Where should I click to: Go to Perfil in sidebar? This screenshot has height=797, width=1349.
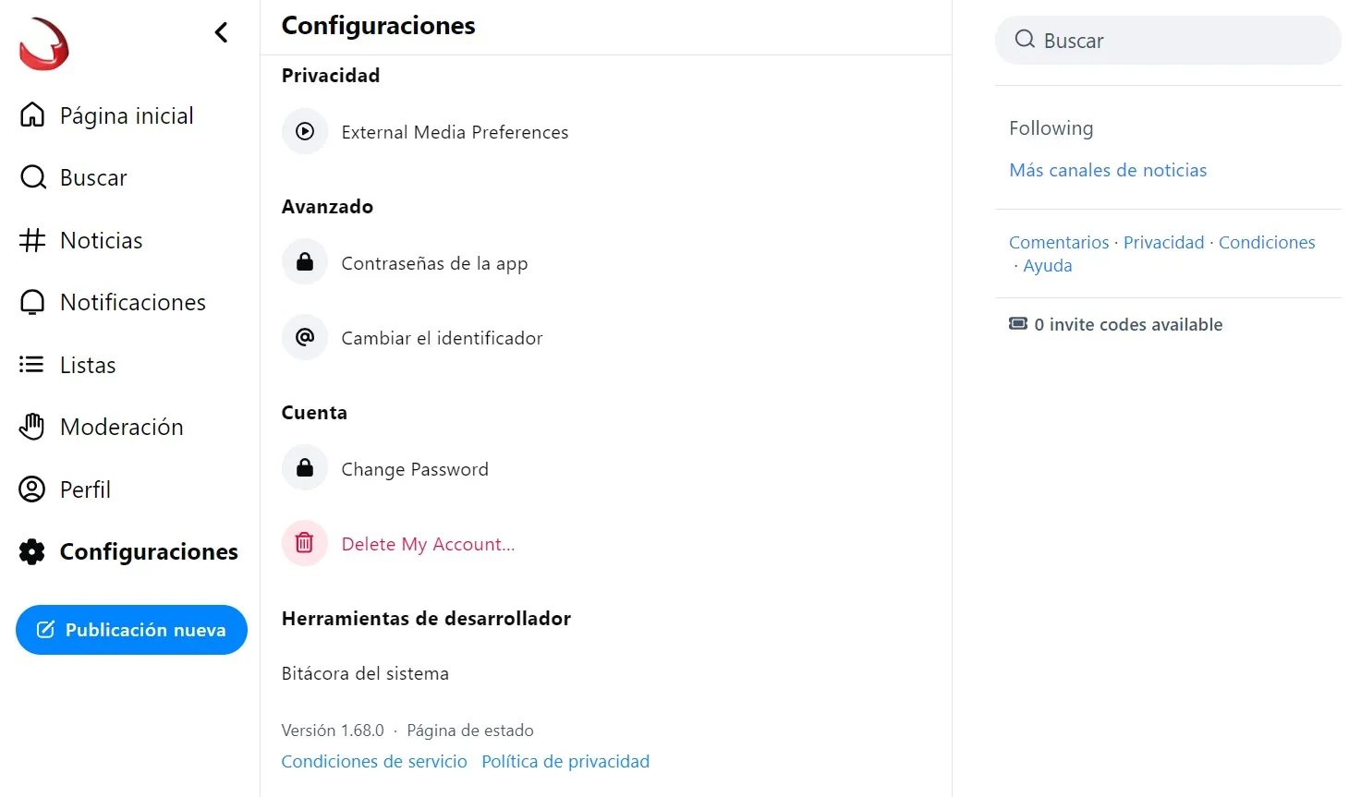click(x=85, y=489)
